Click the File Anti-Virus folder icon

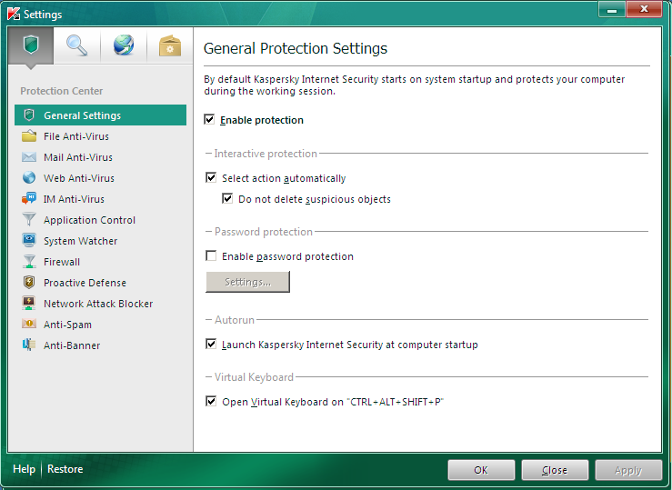29,136
